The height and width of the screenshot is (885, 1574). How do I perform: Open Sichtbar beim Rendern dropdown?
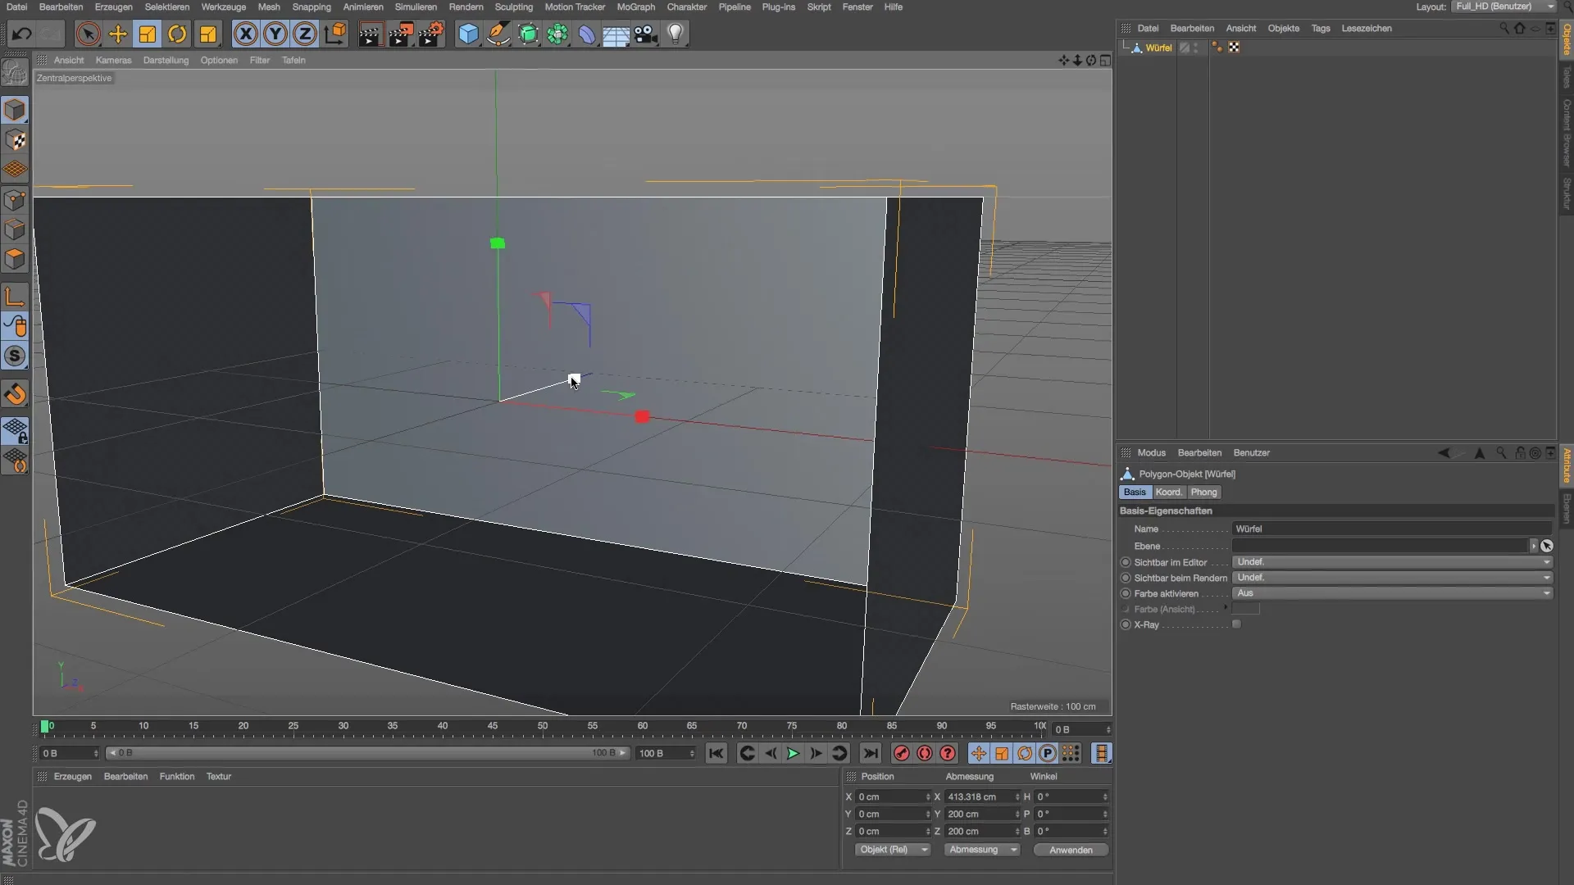click(1392, 578)
